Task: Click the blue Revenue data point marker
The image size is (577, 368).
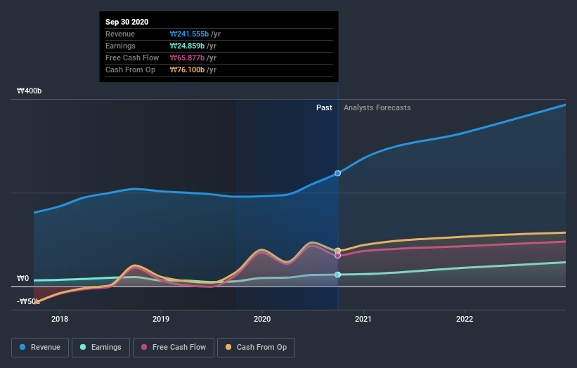Action: (337, 173)
